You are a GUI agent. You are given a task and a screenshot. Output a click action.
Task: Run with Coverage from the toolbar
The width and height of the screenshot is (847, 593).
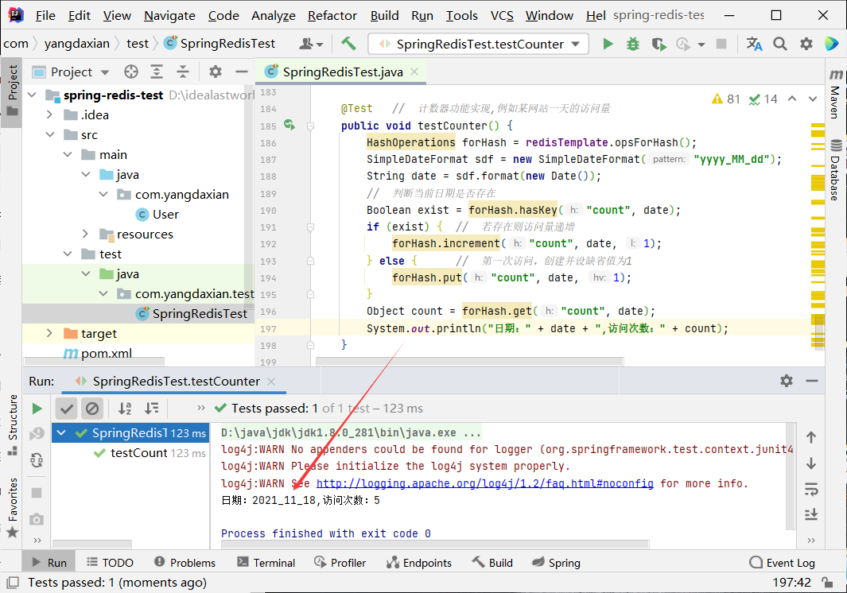coord(659,44)
